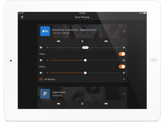Click the Patio volume slider knob
The image size is (164, 122).
point(85,60)
